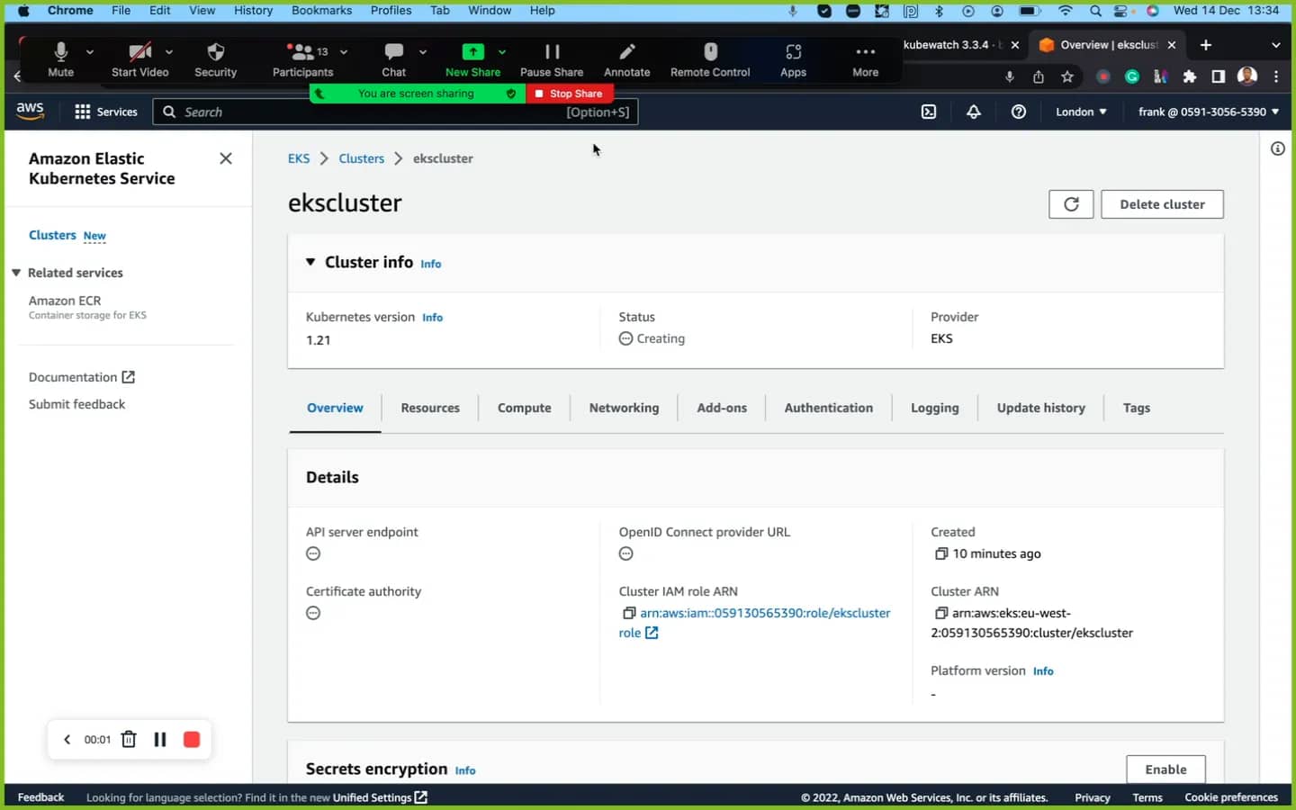1296x810 pixels.
Task: Delete the current recording
Action: pyautogui.click(x=129, y=739)
